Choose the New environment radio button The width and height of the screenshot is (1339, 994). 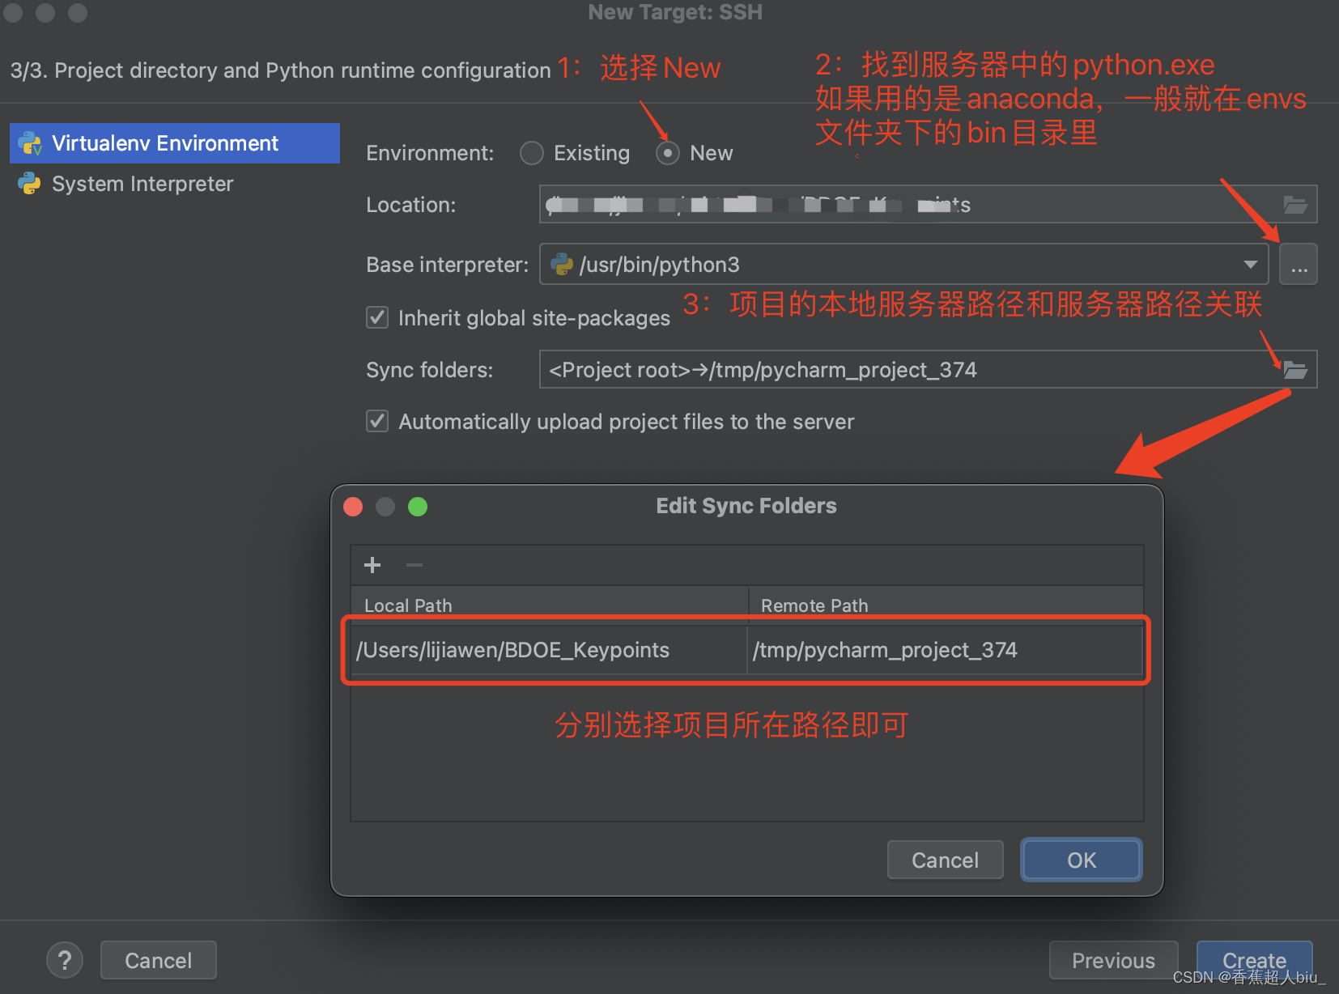668,153
